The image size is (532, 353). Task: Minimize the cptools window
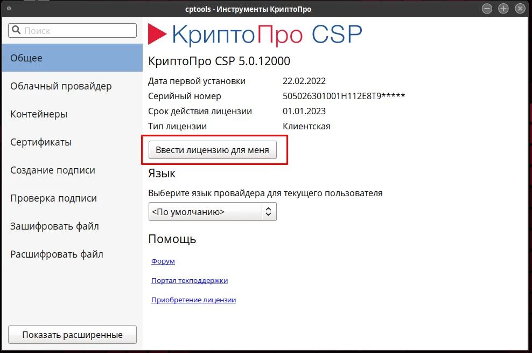pyautogui.click(x=487, y=9)
